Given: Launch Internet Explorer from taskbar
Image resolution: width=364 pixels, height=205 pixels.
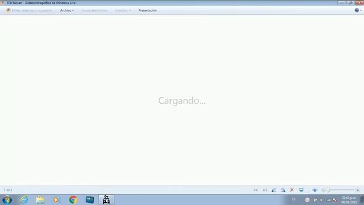Looking at the screenshot, I should (24, 200).
